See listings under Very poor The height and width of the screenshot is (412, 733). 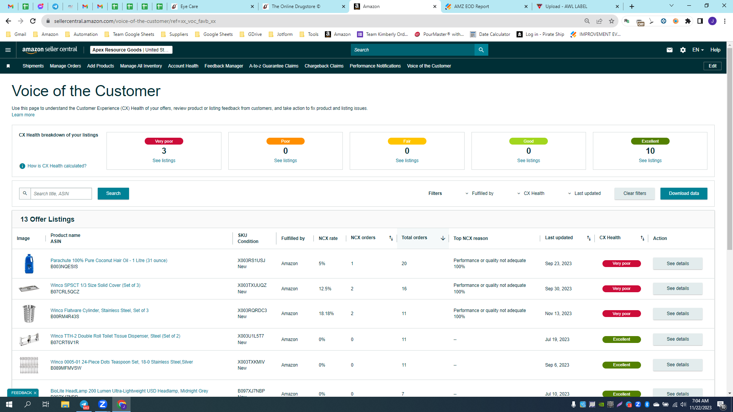(164, 161)
